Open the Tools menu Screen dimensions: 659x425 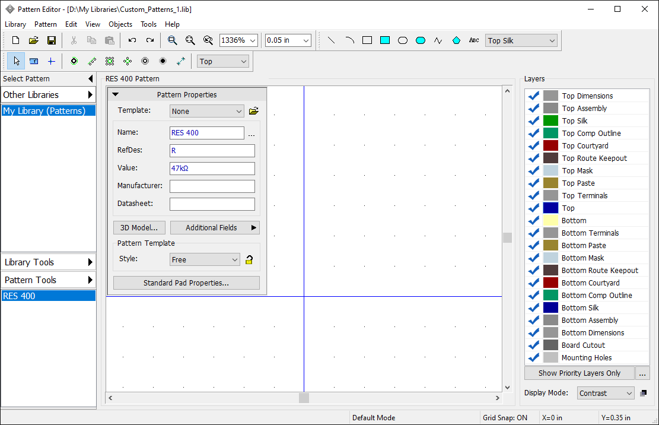tap(148, 24)
